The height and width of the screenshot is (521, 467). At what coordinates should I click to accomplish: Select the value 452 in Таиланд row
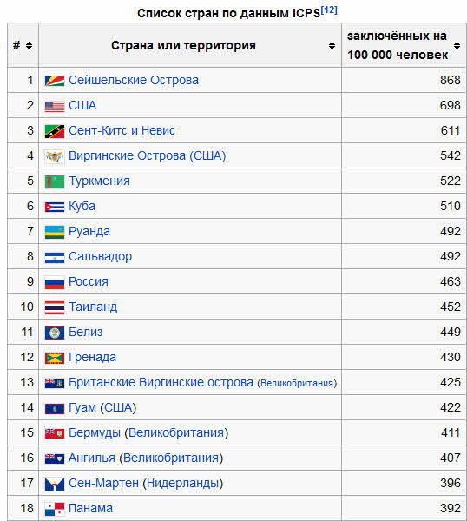(x=450, y=307)
